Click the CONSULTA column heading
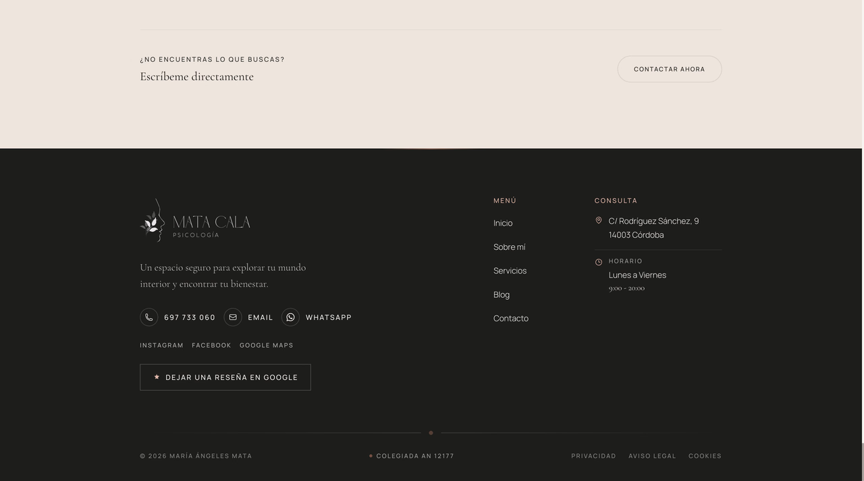Viewport: 864px width, 481px height. click(616, 201)
